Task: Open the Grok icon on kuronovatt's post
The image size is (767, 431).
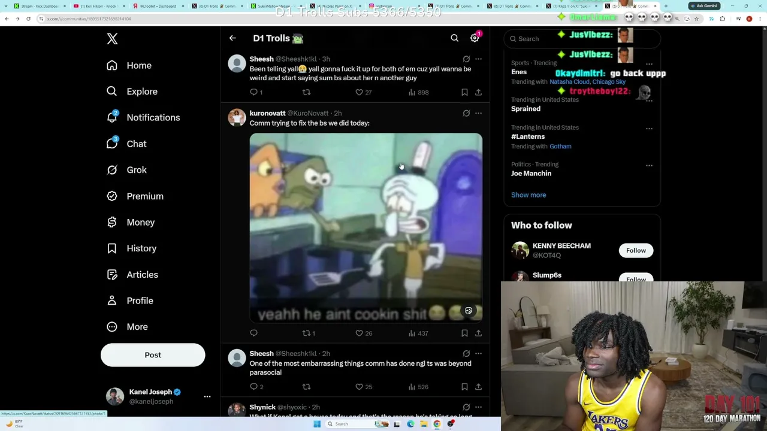Action: [x=466, y=113]
